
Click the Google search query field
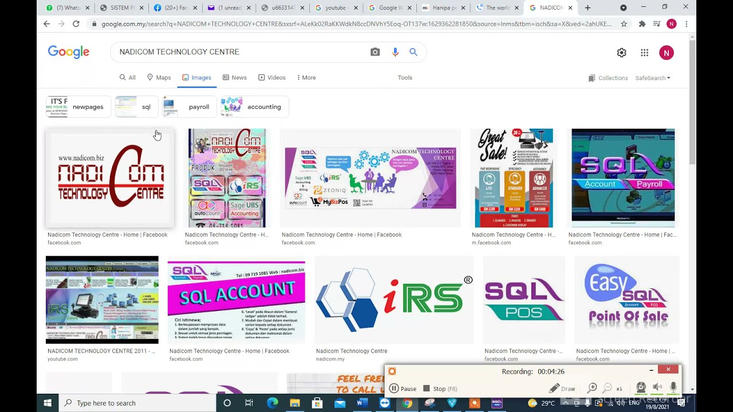(x=241, y=52)
